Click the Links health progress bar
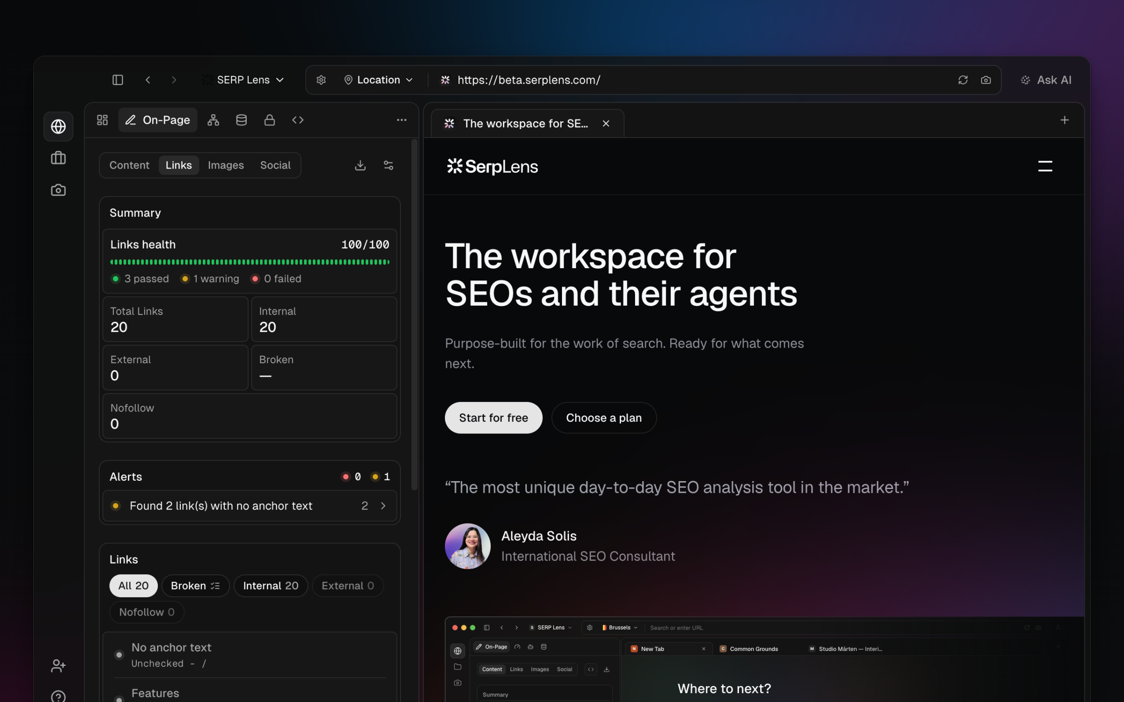Screen dimensions: 1124x702 click(250, 262)
